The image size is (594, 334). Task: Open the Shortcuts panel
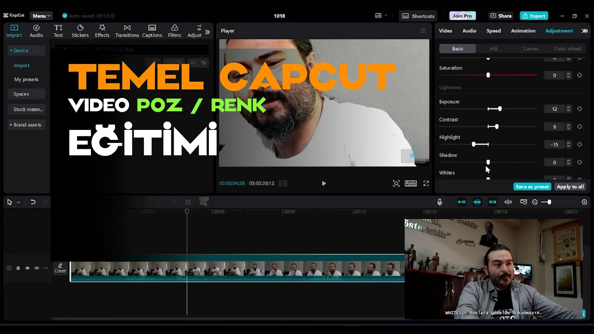click(x=419, y=16)
